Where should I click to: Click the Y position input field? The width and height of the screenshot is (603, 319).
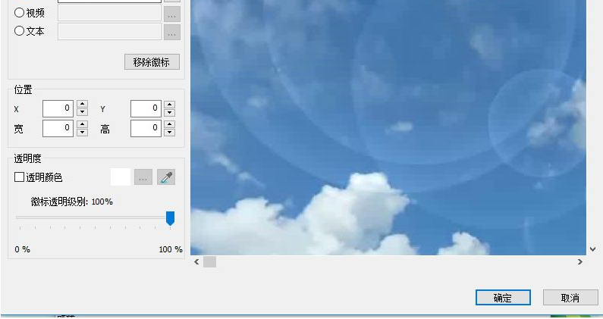[146, 109]
